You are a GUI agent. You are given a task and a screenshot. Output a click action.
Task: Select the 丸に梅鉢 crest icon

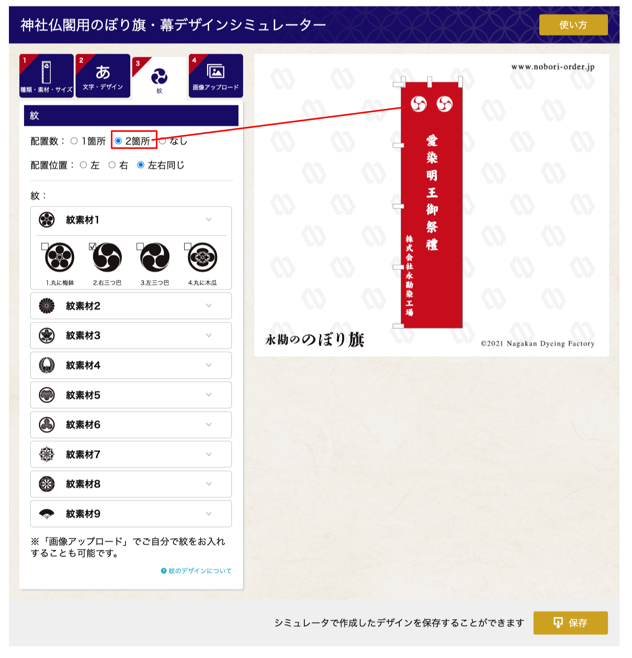pyautogui.click(x=60, y=257)
